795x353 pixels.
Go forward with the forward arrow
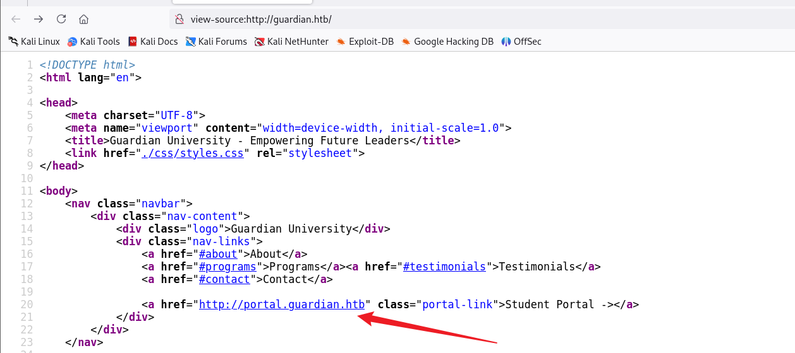tap(39, 19)
